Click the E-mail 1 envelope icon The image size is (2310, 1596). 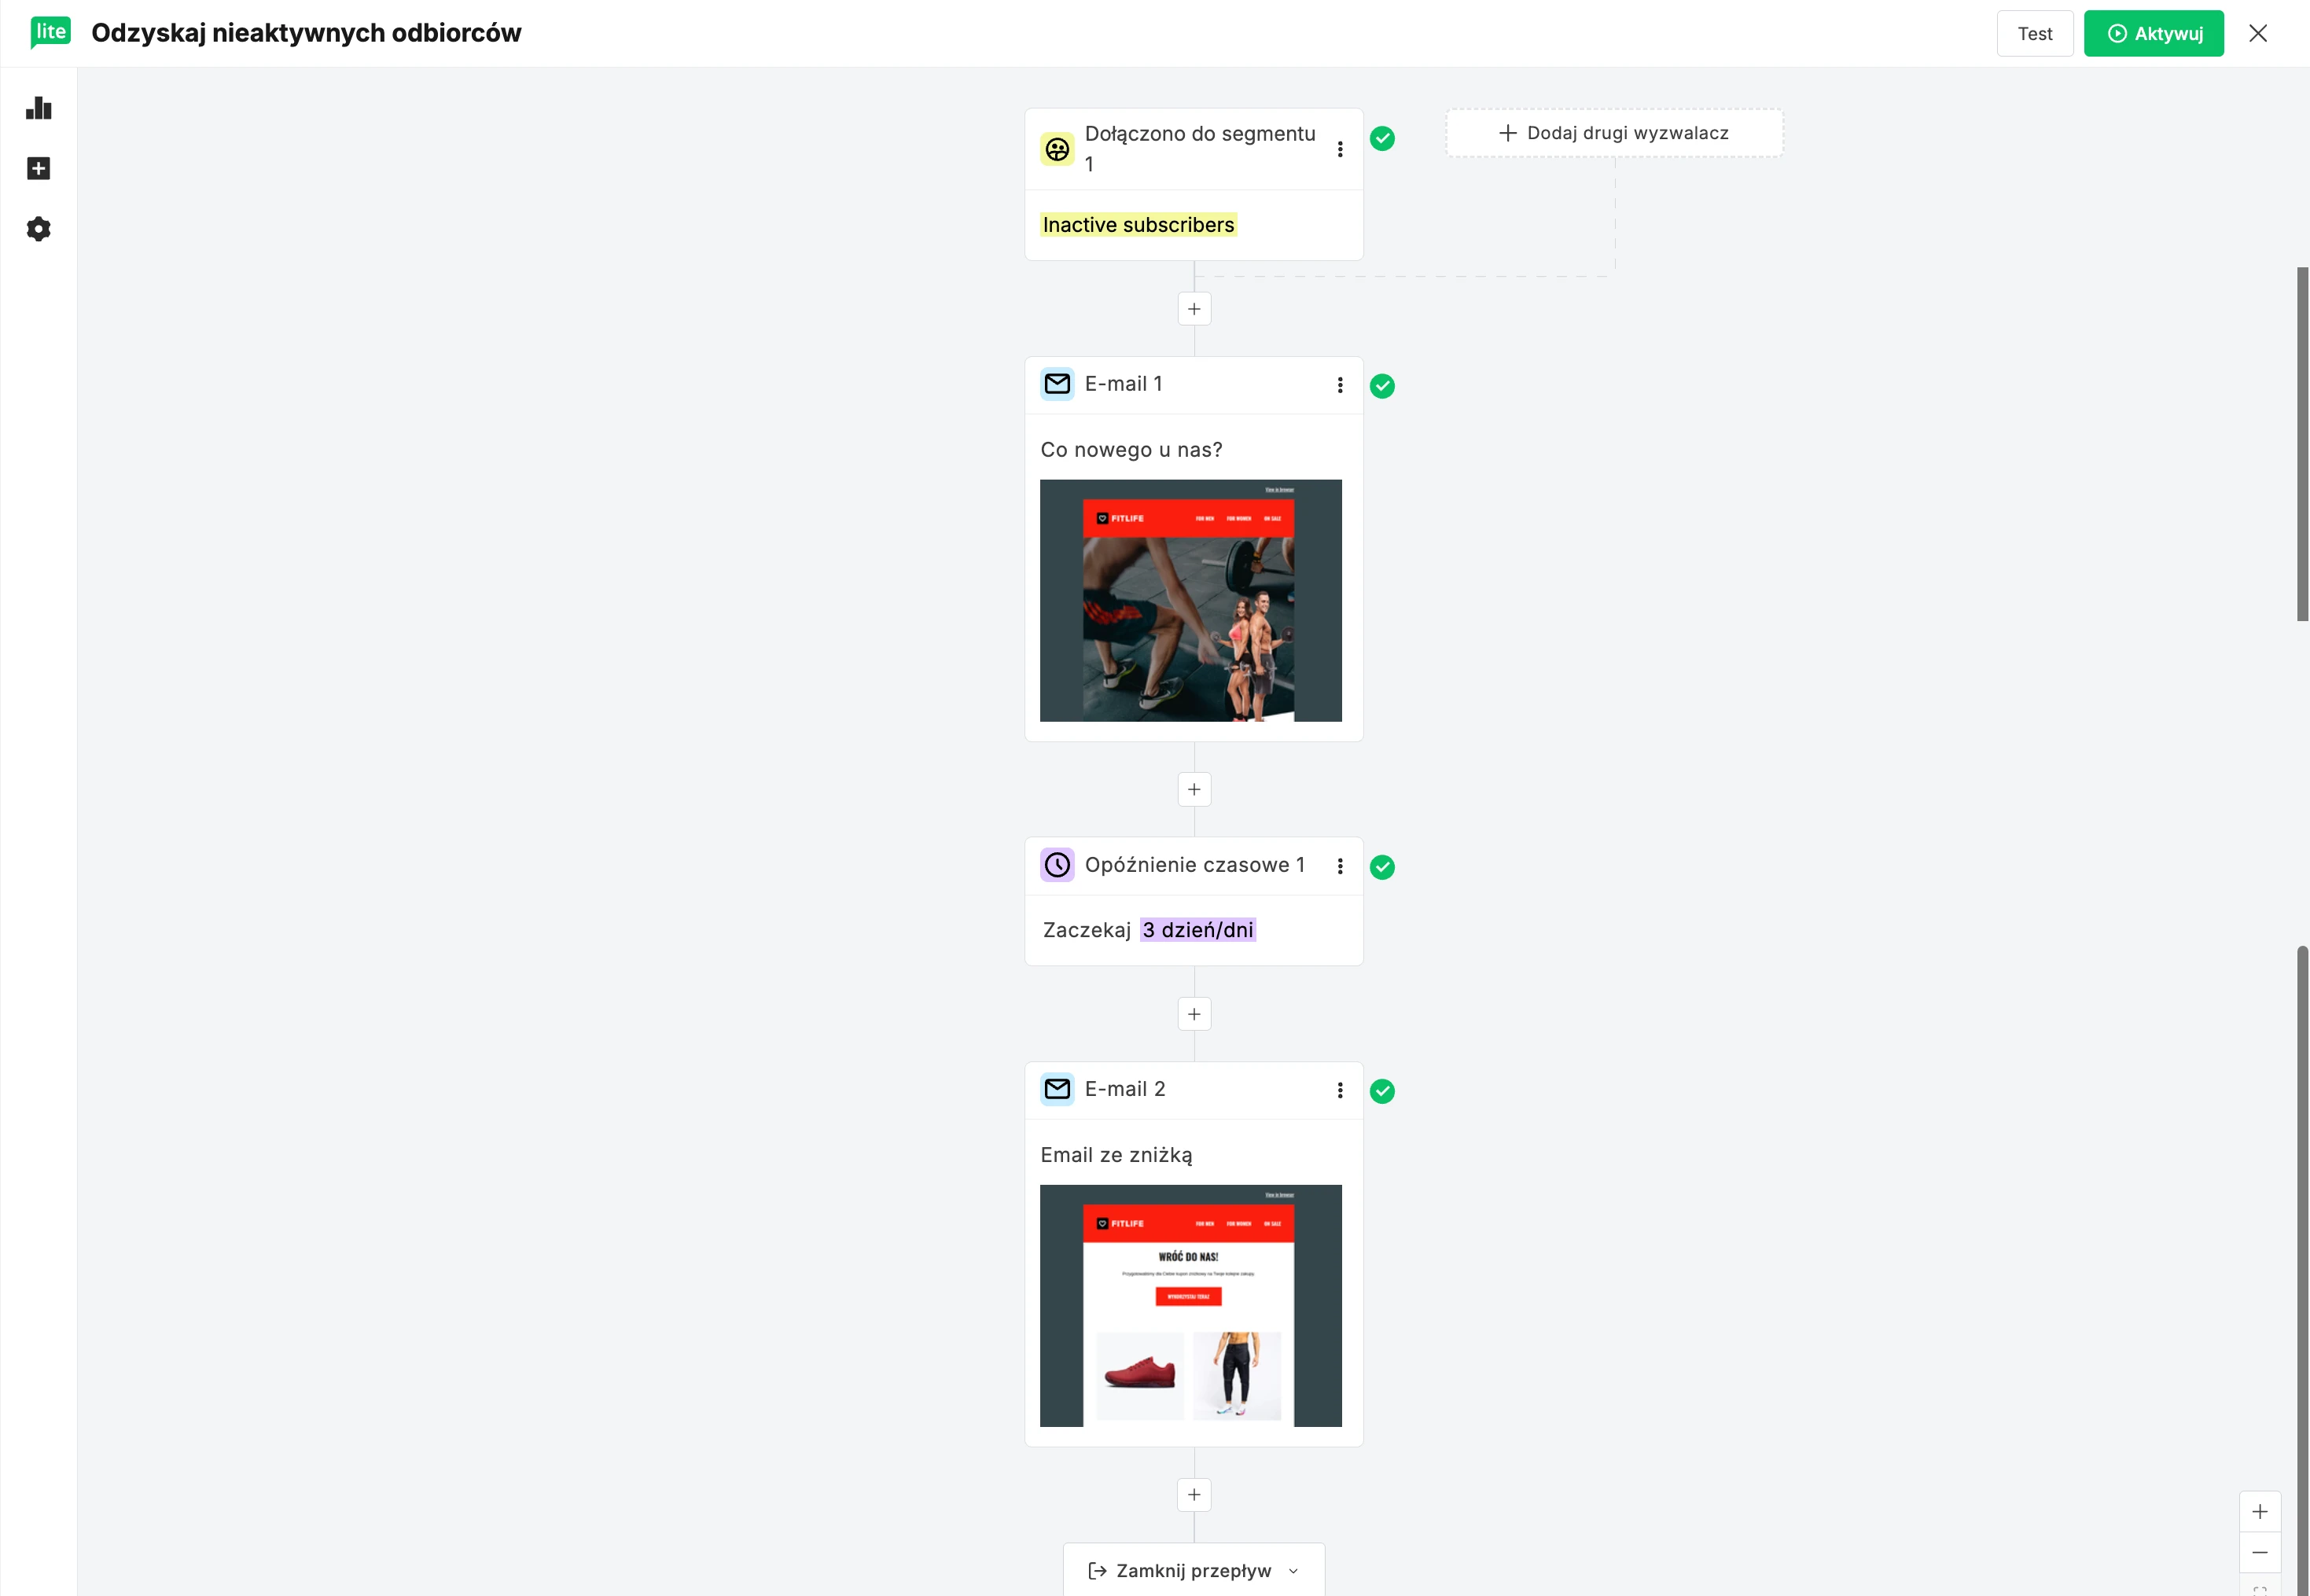tap(1057, 384)
